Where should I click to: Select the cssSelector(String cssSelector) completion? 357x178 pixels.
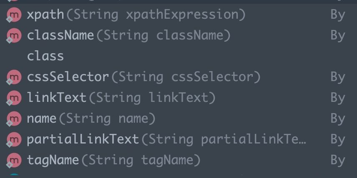pyautogui.click(x=178, y=77)
